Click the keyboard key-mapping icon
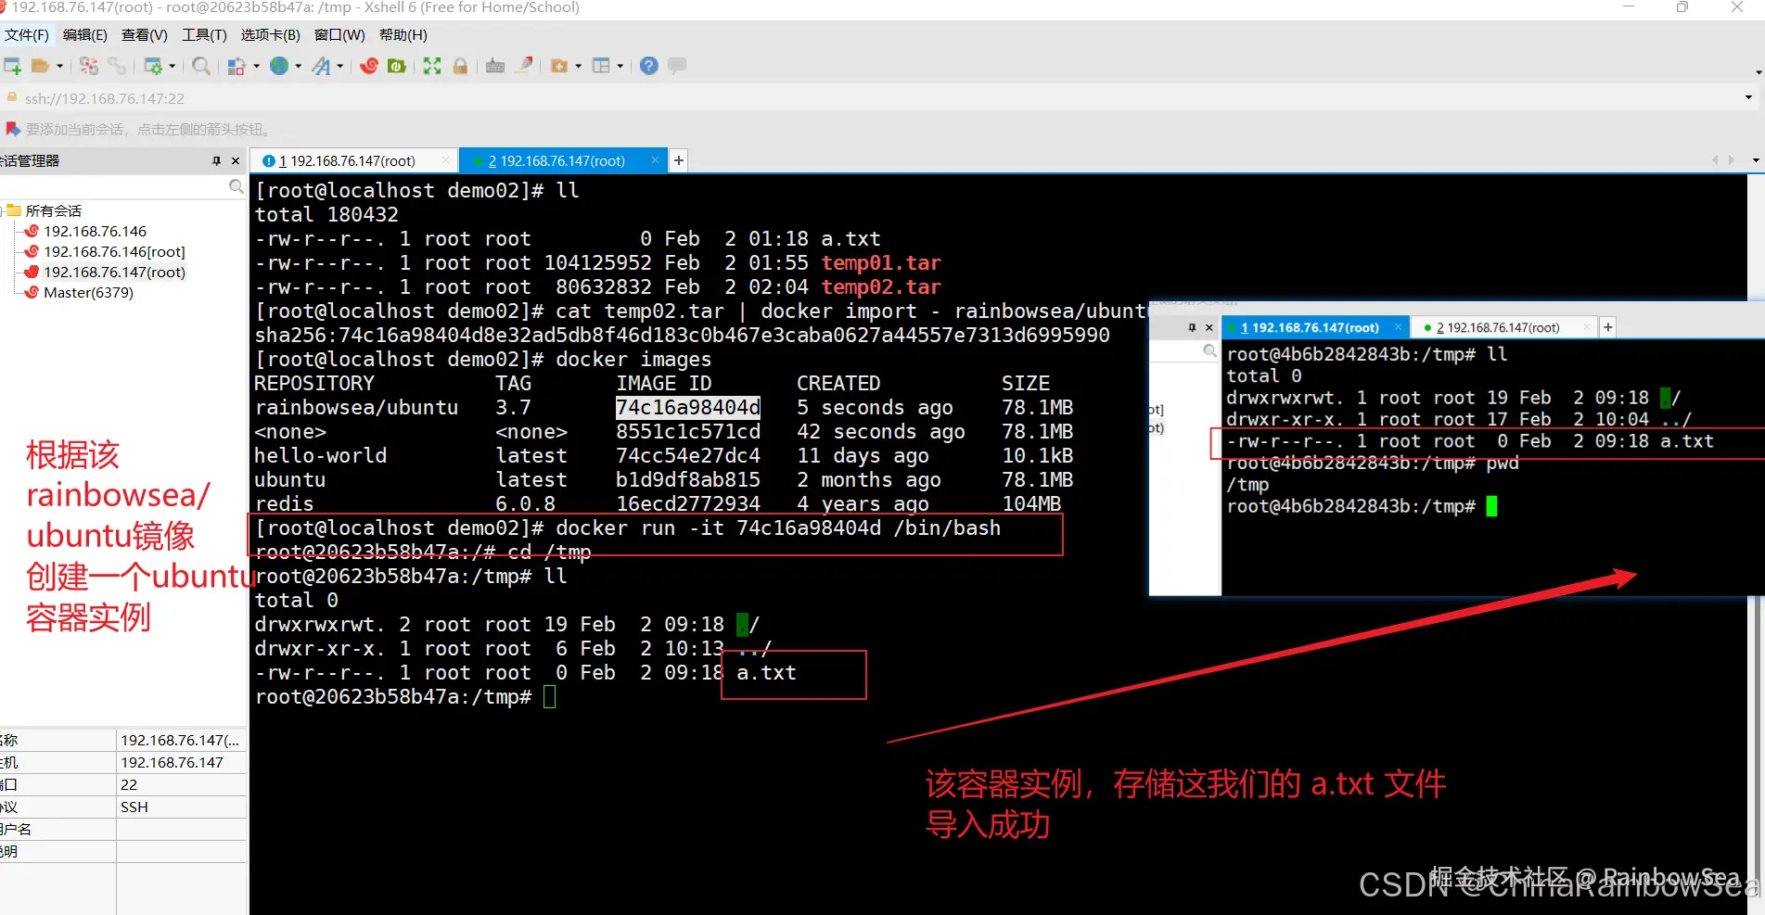This screenshot has width=1765, height=915. (x=495, y=66)
